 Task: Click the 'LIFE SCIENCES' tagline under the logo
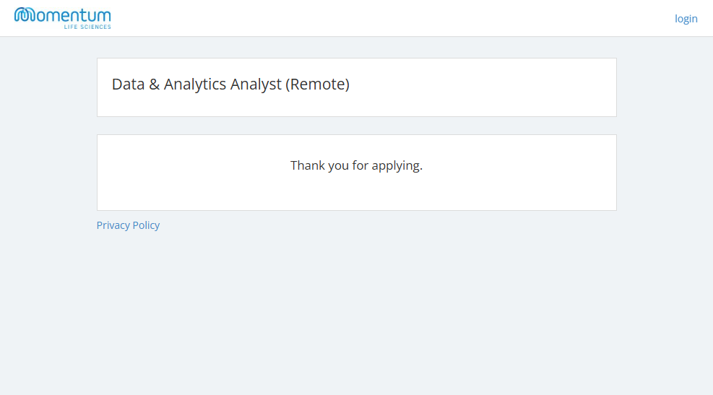(x=87, y=27)
